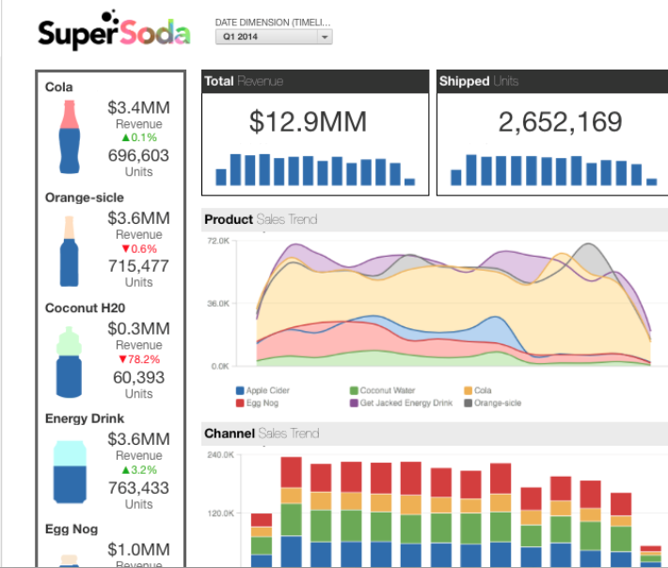
Task: Click the Egg Nog product title
Action: pyautogui.click(x=72, y=529)
